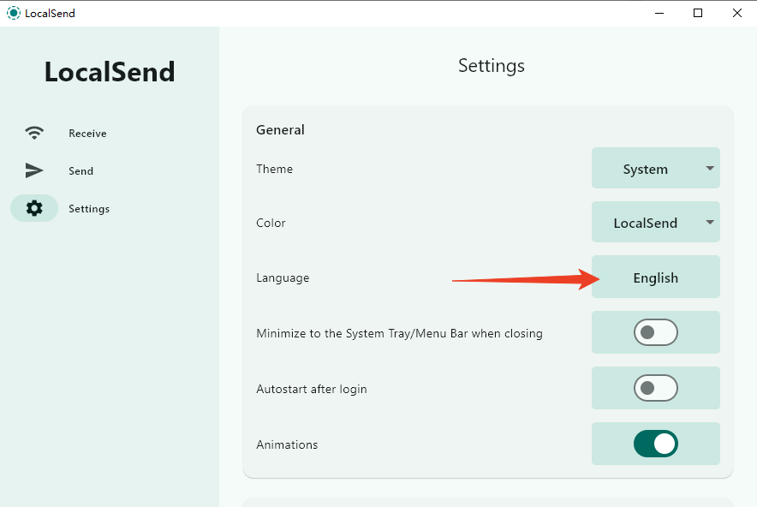757x507 pixels.
Task: Click the paper plane Send icon
Action: [x=34, y=171]
